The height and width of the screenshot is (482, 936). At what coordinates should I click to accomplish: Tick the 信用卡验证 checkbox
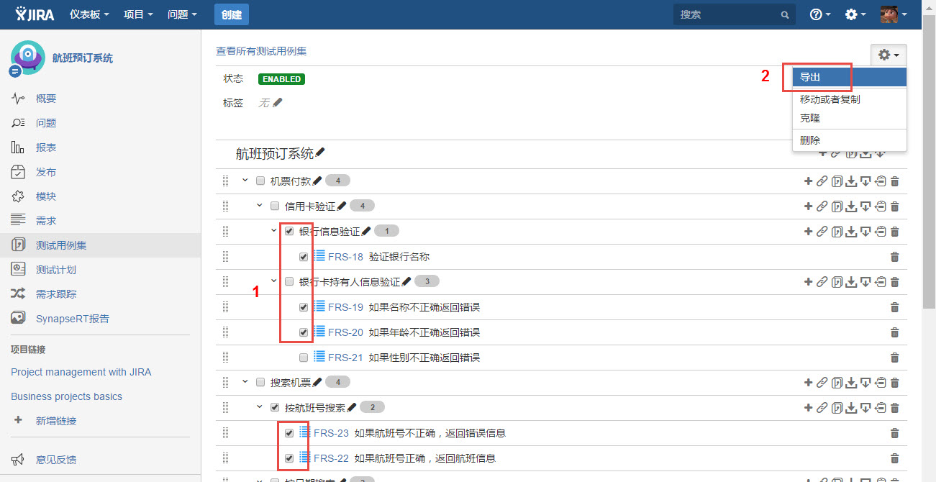click(275, 206)
